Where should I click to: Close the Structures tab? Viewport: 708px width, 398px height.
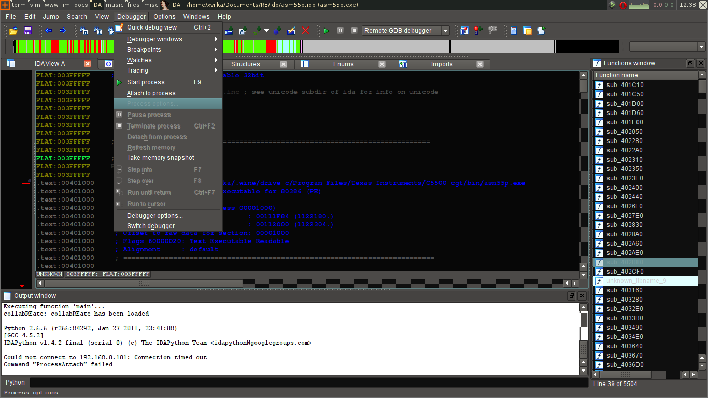[x=284, y=64]
